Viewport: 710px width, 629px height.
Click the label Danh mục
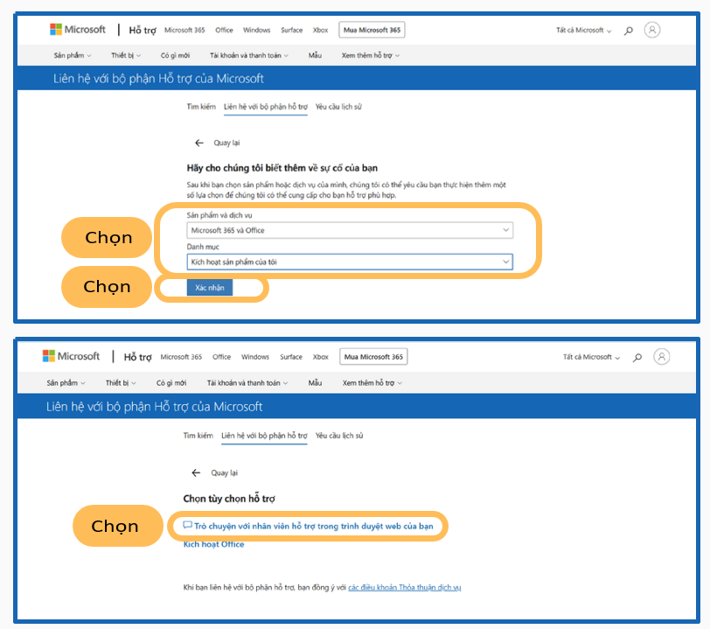click(x=203, y=247)
